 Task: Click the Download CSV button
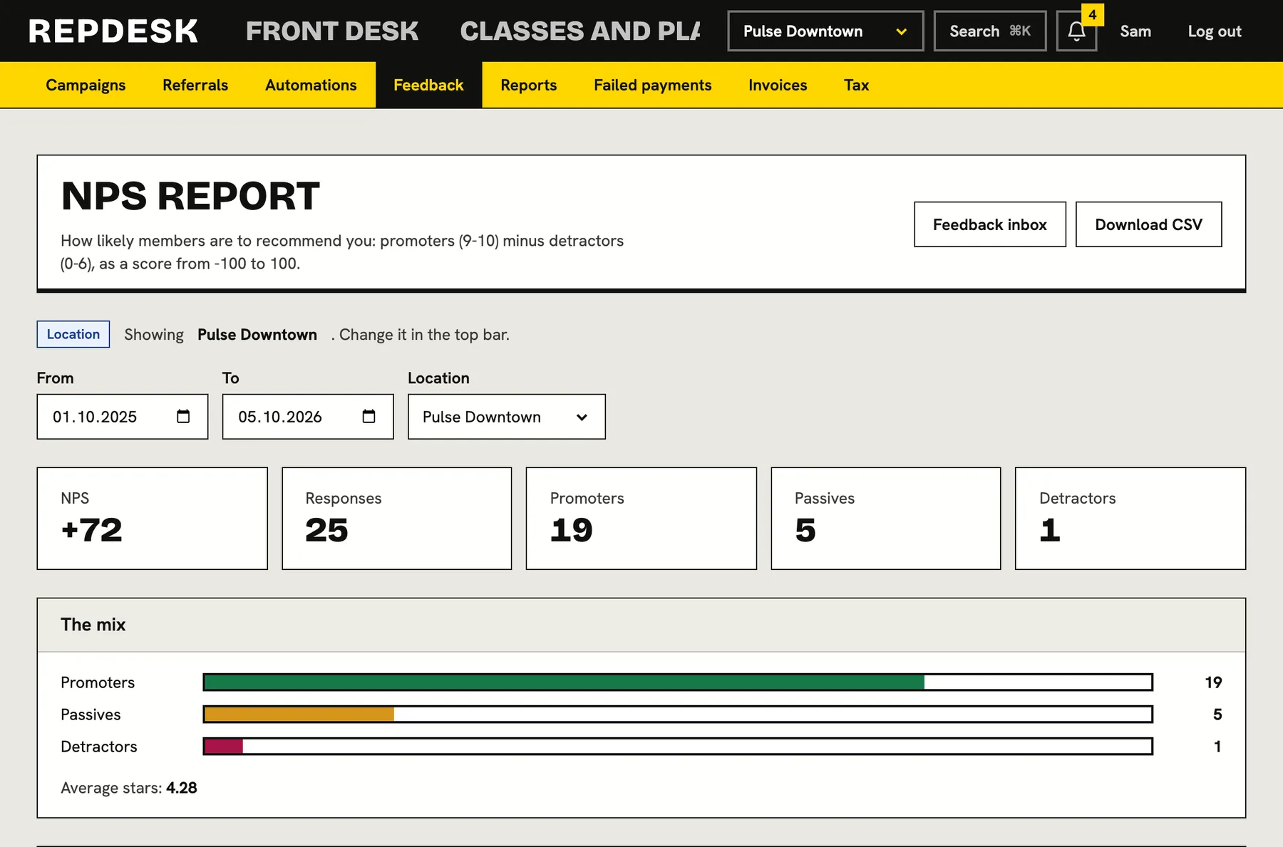pos(1148,224)
